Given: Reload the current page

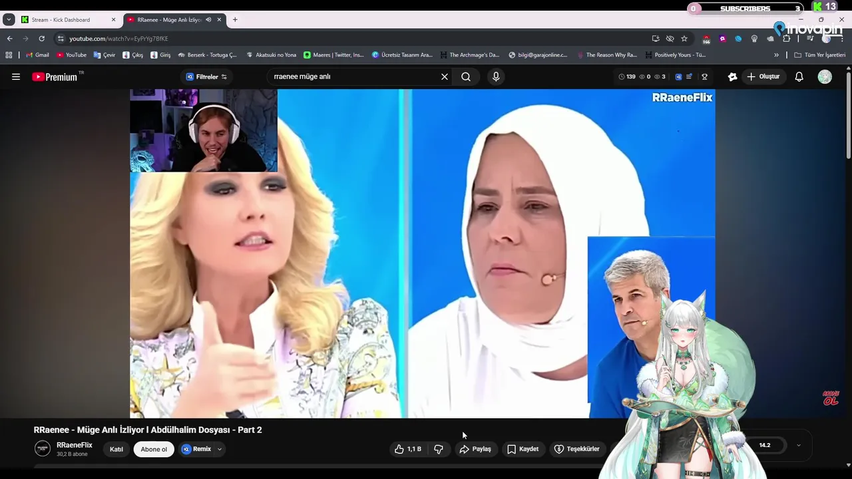Looking at the screenshot, I should (41, 39).
